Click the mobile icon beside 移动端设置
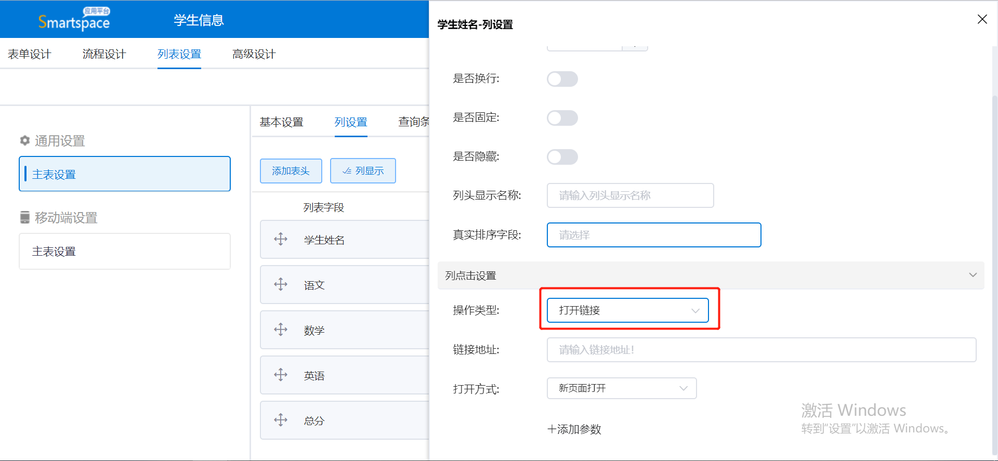998x461 pixels. (x=24, y=217)
